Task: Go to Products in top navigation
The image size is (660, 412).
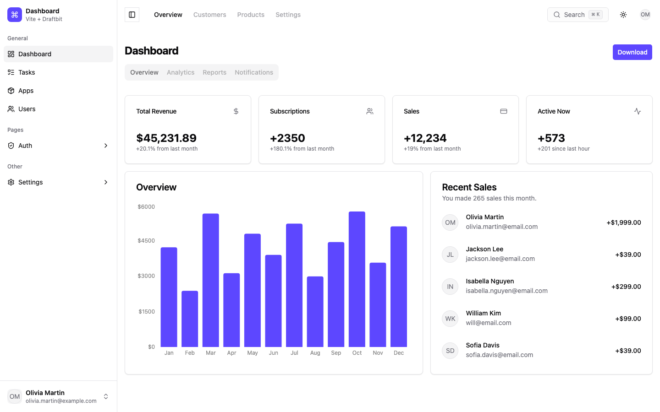Action: 251,15
